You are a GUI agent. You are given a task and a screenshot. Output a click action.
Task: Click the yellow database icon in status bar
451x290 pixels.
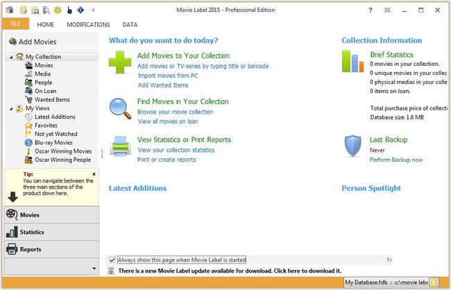click(434, 282)
